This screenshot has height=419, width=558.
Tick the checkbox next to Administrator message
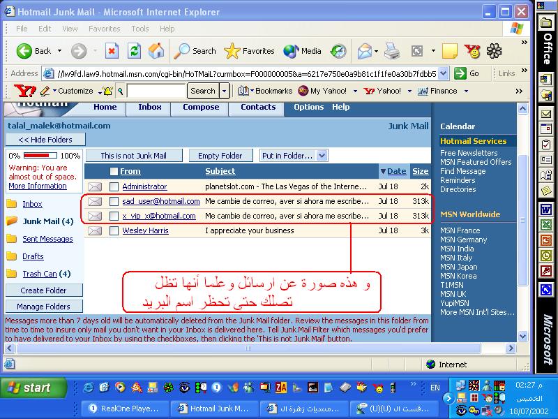pyautogui.click(x=114, y=186)
